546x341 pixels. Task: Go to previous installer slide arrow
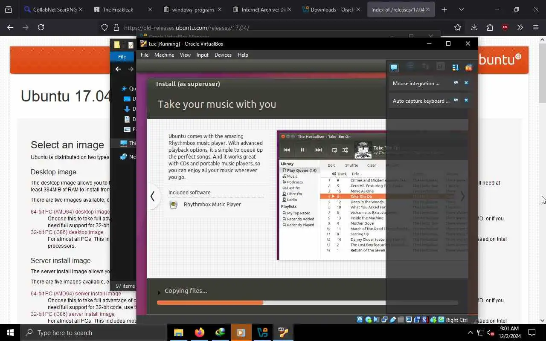152,196
